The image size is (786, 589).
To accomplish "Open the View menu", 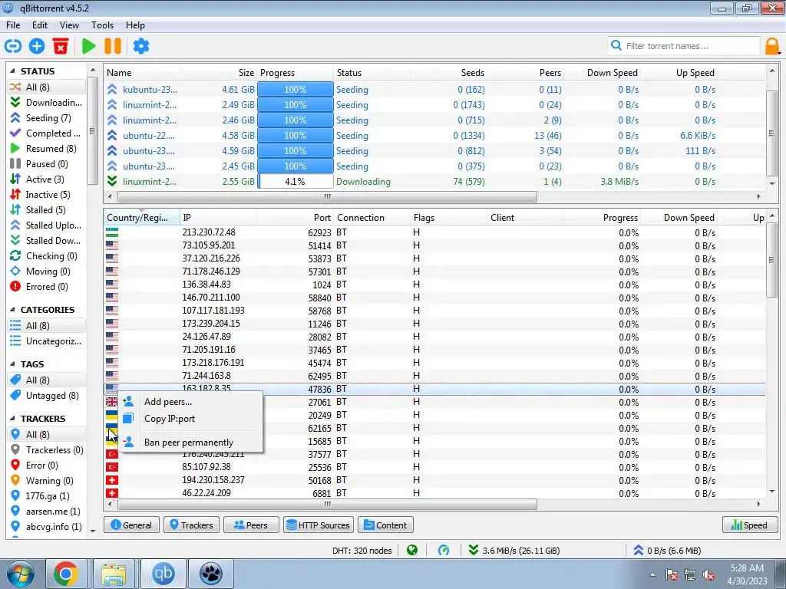I will tap(69, 25).
